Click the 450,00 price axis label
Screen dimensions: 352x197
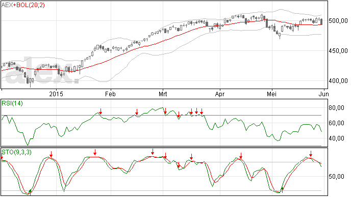pos(338,51)
